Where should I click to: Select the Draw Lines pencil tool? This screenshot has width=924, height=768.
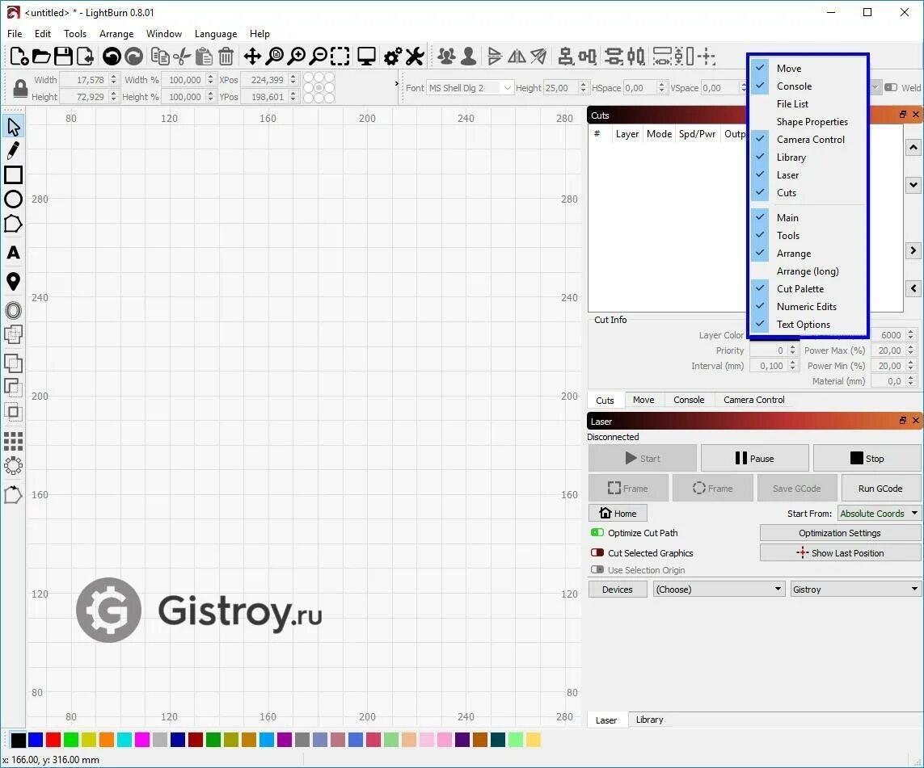click(13, 151)
